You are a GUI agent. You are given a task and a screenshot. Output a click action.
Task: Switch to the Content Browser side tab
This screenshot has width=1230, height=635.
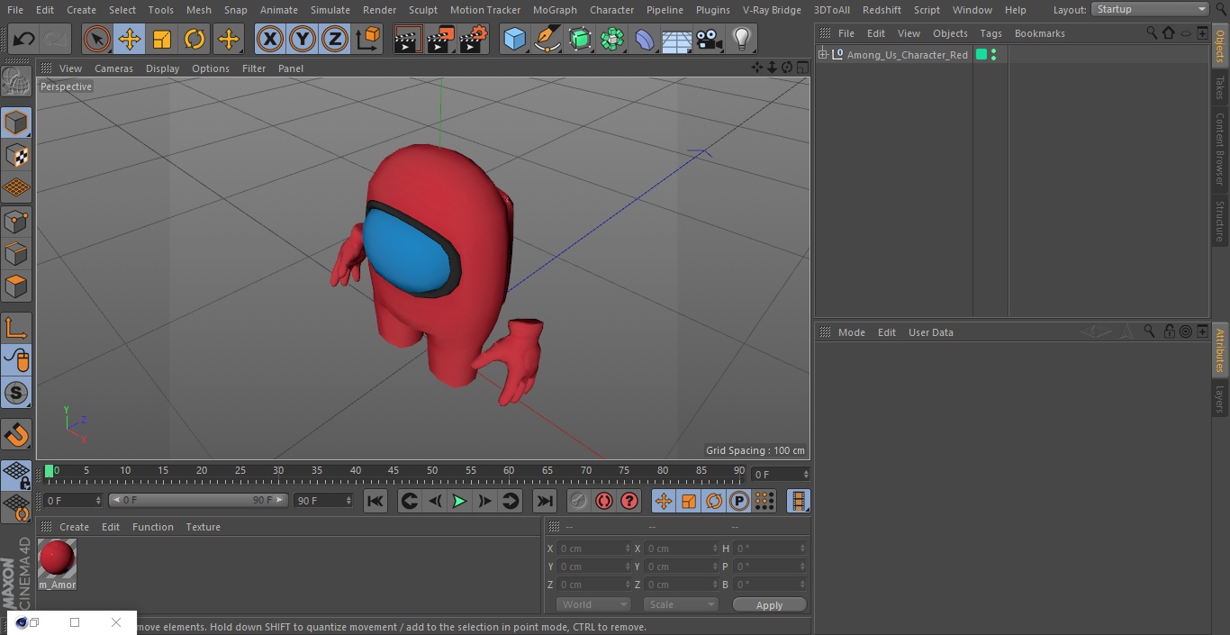[x=1220, y=149]
